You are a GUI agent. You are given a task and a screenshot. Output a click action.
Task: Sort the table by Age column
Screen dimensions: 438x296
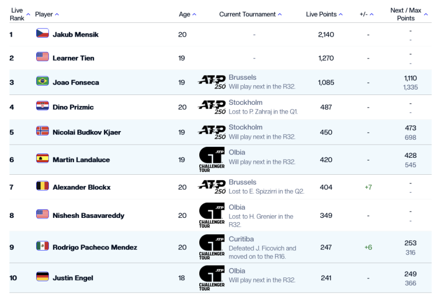coord(187,14)
